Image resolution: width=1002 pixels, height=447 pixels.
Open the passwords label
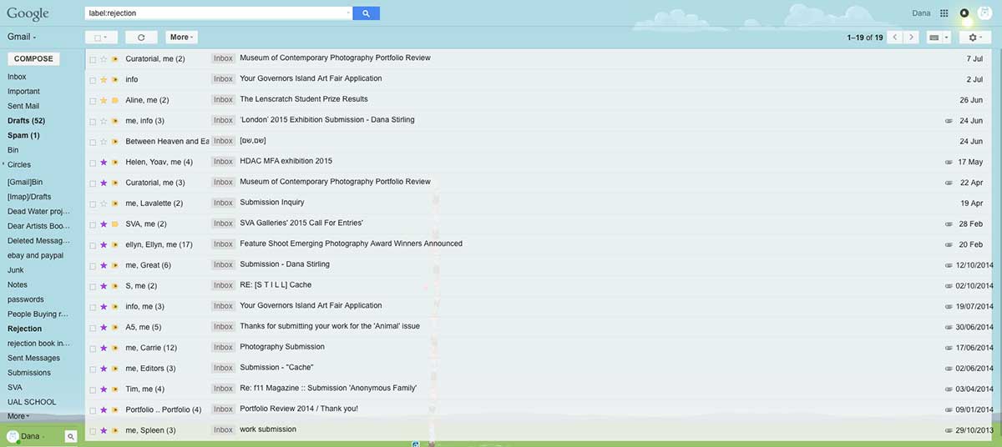tap(26, 299)
